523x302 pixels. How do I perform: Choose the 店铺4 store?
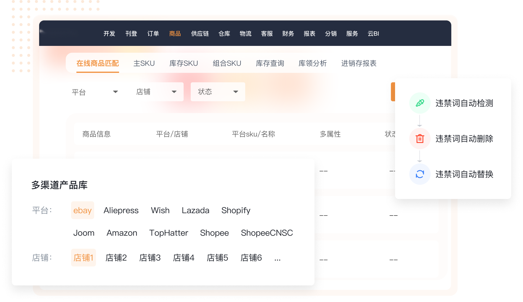pos(184,258)
